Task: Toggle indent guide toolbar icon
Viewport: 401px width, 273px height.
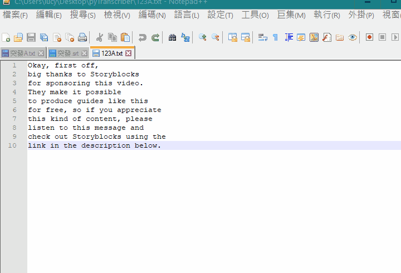Action: pos(288,38)
